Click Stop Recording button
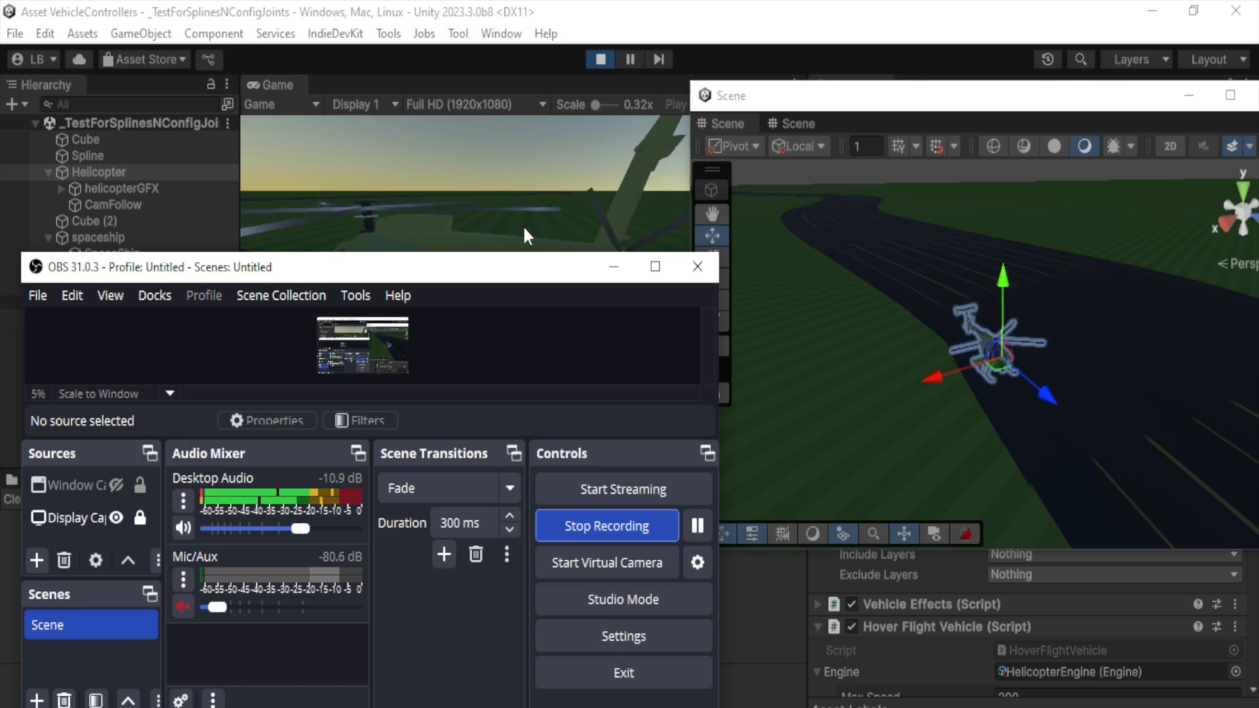The width and height of the screenshot is (1259, 708). 607,526
